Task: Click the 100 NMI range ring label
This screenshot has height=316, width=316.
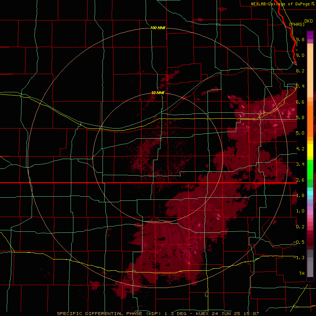Action: (x=158, y=28)
